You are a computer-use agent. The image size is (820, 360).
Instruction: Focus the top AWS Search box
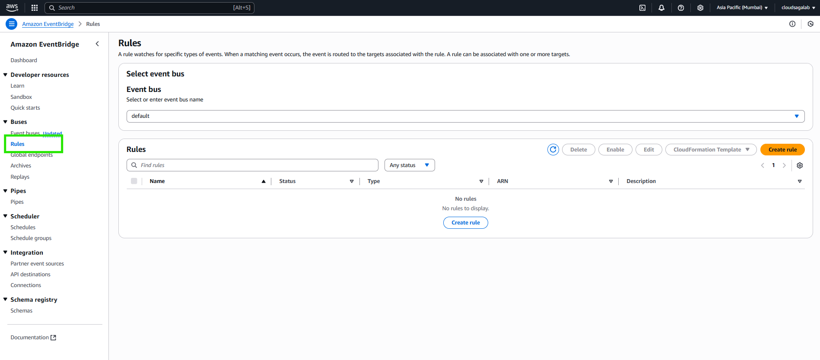tap(149, 8)
